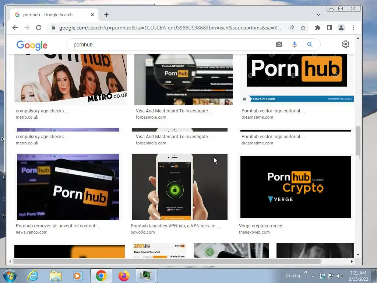Reload the page with the refresh icon
Image resolution: width=377 pixels, height=283 pixels.
click(39, 28)
